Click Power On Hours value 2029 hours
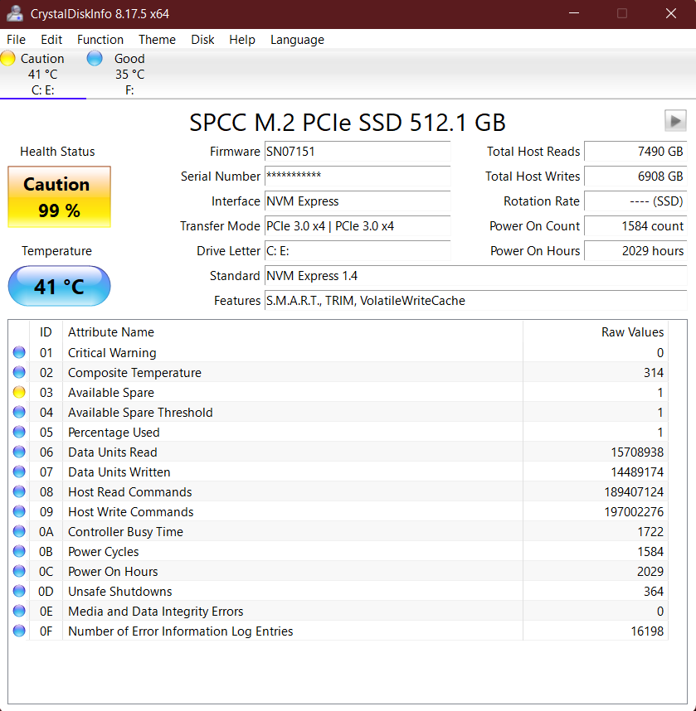This screenshot has height=711, width=696. [x=635, y=251]
